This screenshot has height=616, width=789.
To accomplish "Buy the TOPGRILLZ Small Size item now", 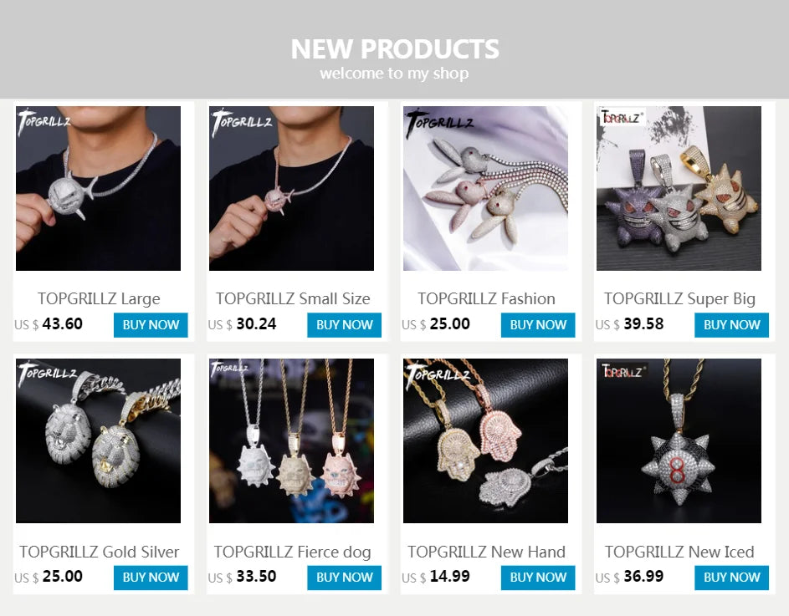I will point(344,325).
